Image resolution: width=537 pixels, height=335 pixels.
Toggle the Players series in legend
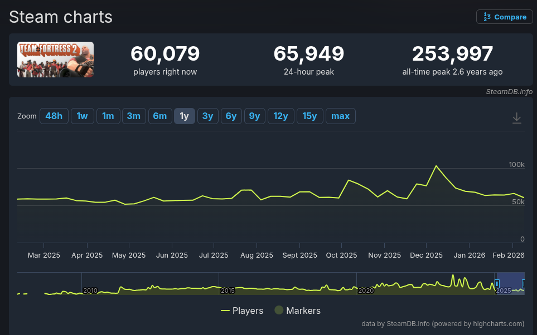242,311
